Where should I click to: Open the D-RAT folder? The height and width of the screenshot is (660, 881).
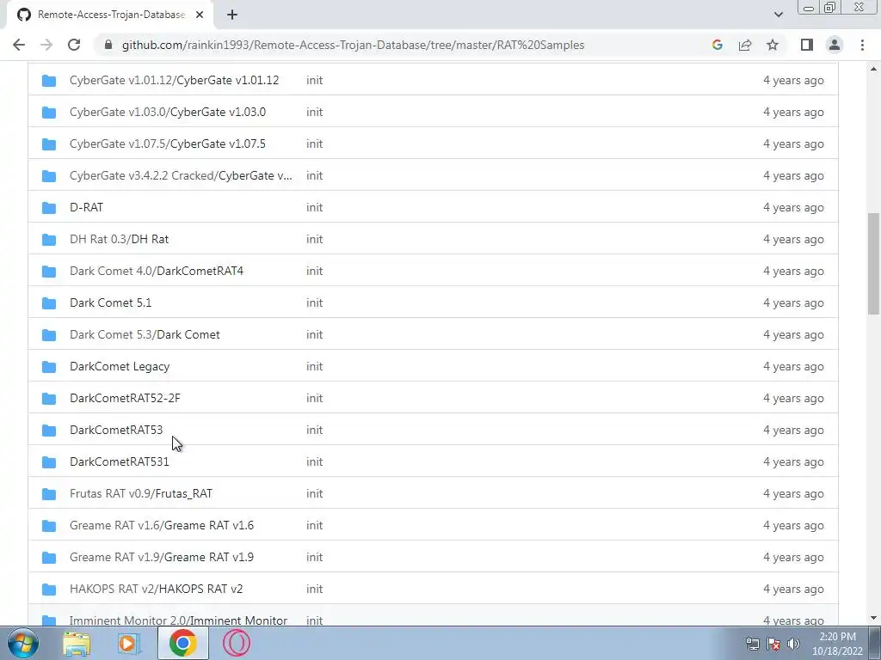(87, 208)
